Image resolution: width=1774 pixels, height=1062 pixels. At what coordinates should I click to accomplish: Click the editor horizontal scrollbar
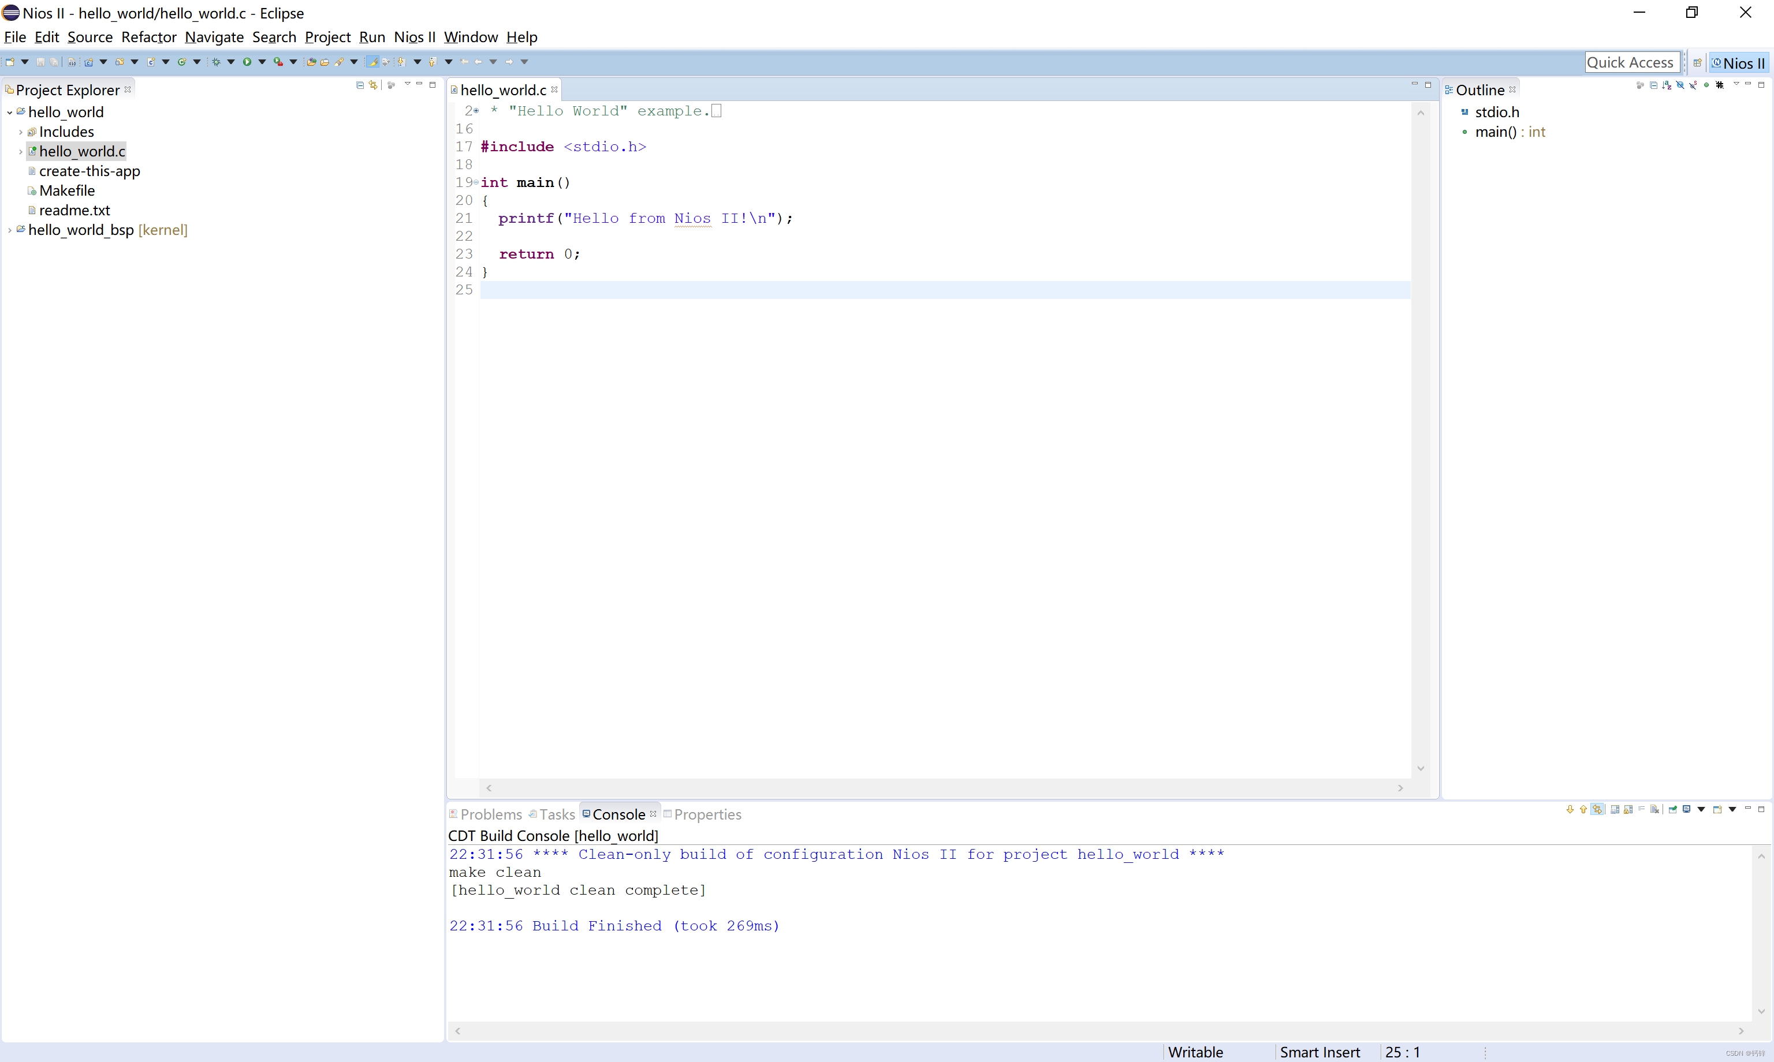[944, 788]
